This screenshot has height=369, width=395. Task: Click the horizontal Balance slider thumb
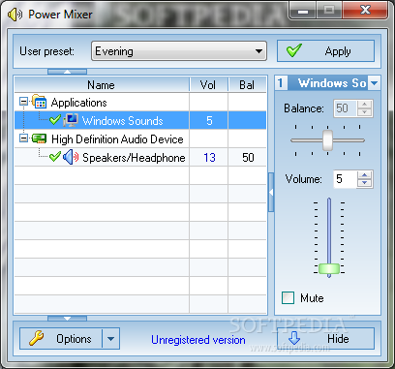pyautogui.click(x=327, y=140)
